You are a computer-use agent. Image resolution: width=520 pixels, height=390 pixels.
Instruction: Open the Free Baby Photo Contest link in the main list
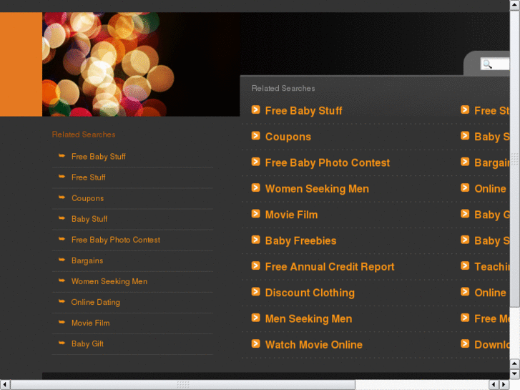tap(328, 162)
